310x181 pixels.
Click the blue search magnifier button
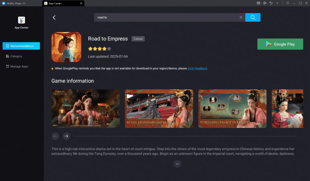point(253,17)
